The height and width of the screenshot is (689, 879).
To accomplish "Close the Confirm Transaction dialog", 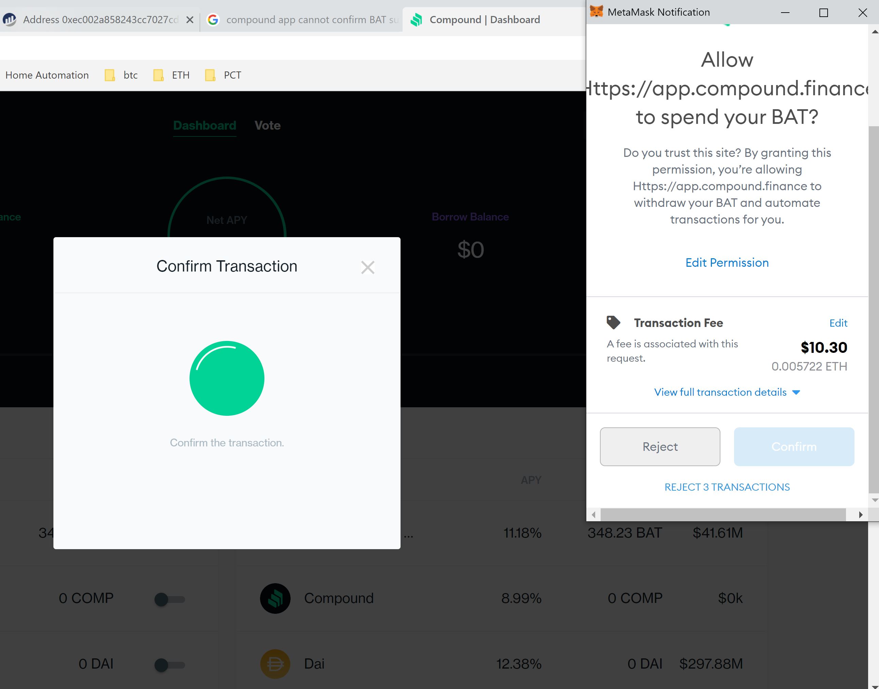I will click(368, 267).
